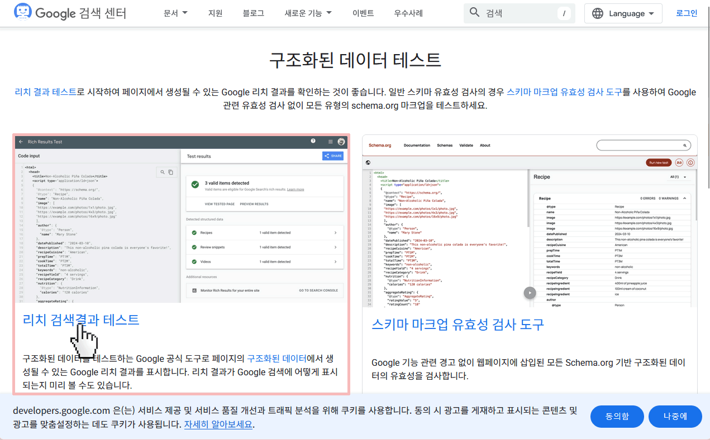This screenshot has width=710, height=440.
Task: Click Run new test in Schema.org screenshot
Action: [659, 162]
